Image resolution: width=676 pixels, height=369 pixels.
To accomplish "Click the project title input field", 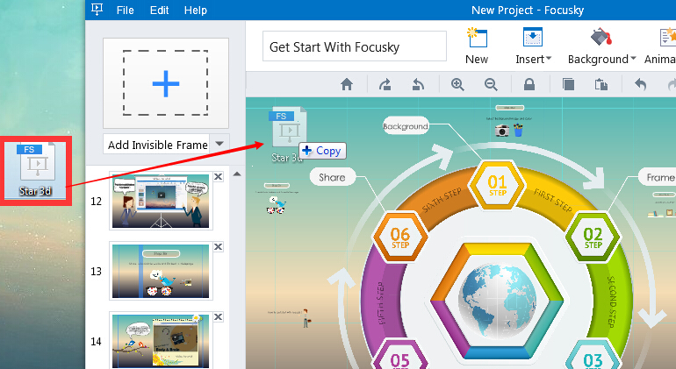I will [355, 46].
